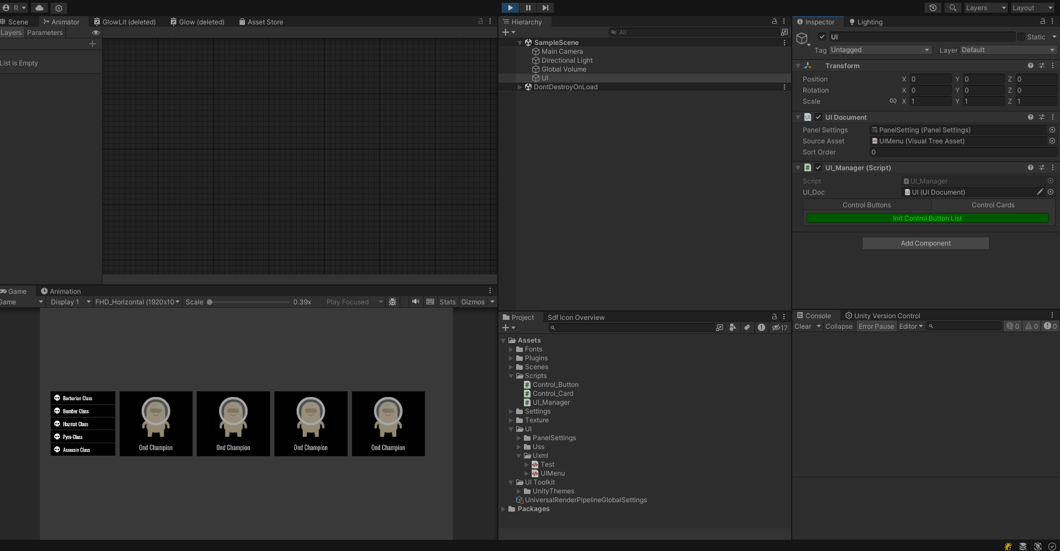Screen dimensions: 1060x551
Task: Enable the Static checkbox
Action: [1021, 37]
